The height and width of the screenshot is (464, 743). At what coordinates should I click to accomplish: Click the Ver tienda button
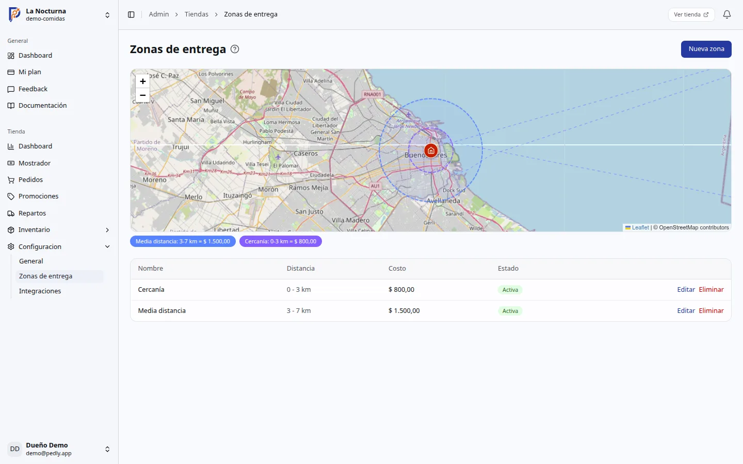click(x=691, y=14)
